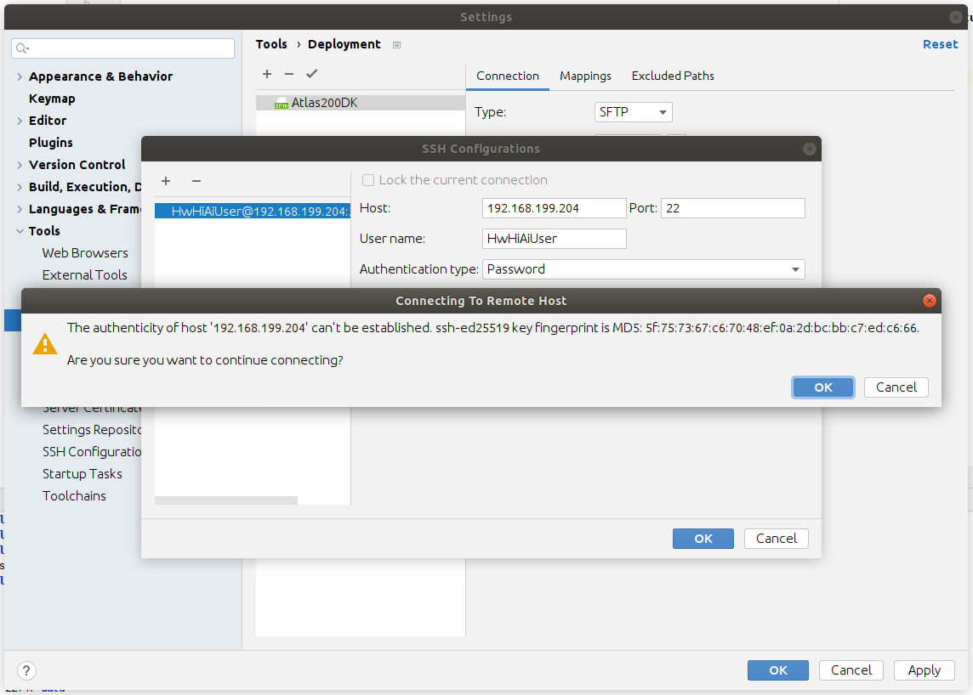This screenshot has width=973, height=695.
Task: Select External Tools under Tools
Action: 84,275
